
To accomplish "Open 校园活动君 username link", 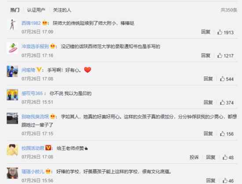I will coord(33,148).
